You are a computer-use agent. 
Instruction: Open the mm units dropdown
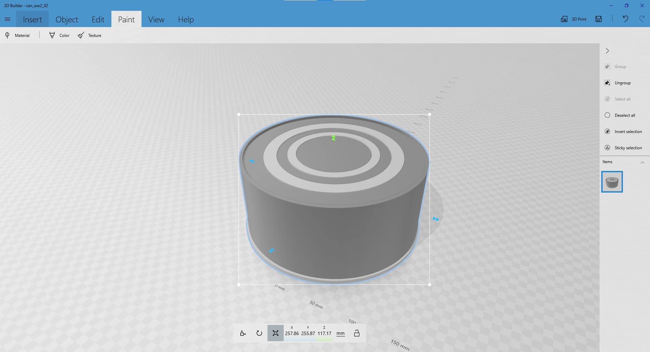pos(340,333)
